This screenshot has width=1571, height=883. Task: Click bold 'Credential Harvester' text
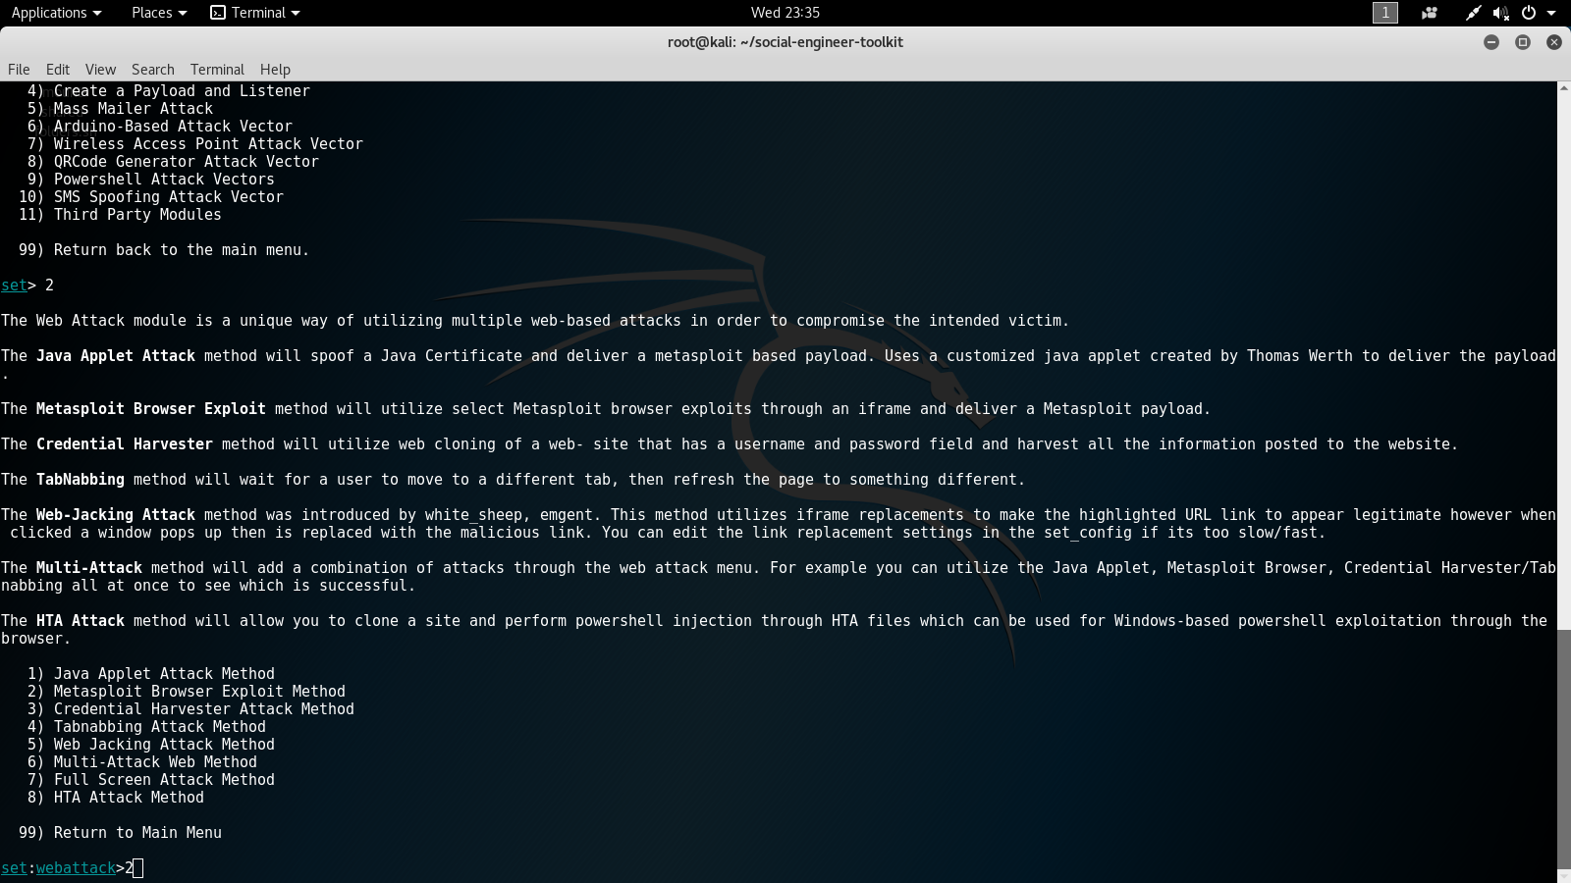point(125,444)
